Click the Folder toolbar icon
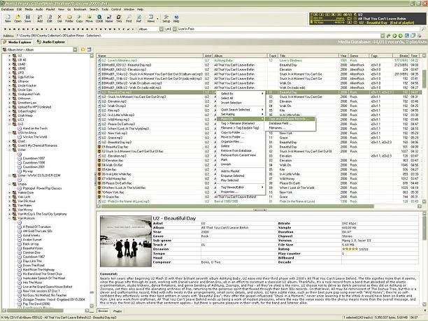Image resolution: width=428 pixels, height=321 pixels. coord(69,17)
